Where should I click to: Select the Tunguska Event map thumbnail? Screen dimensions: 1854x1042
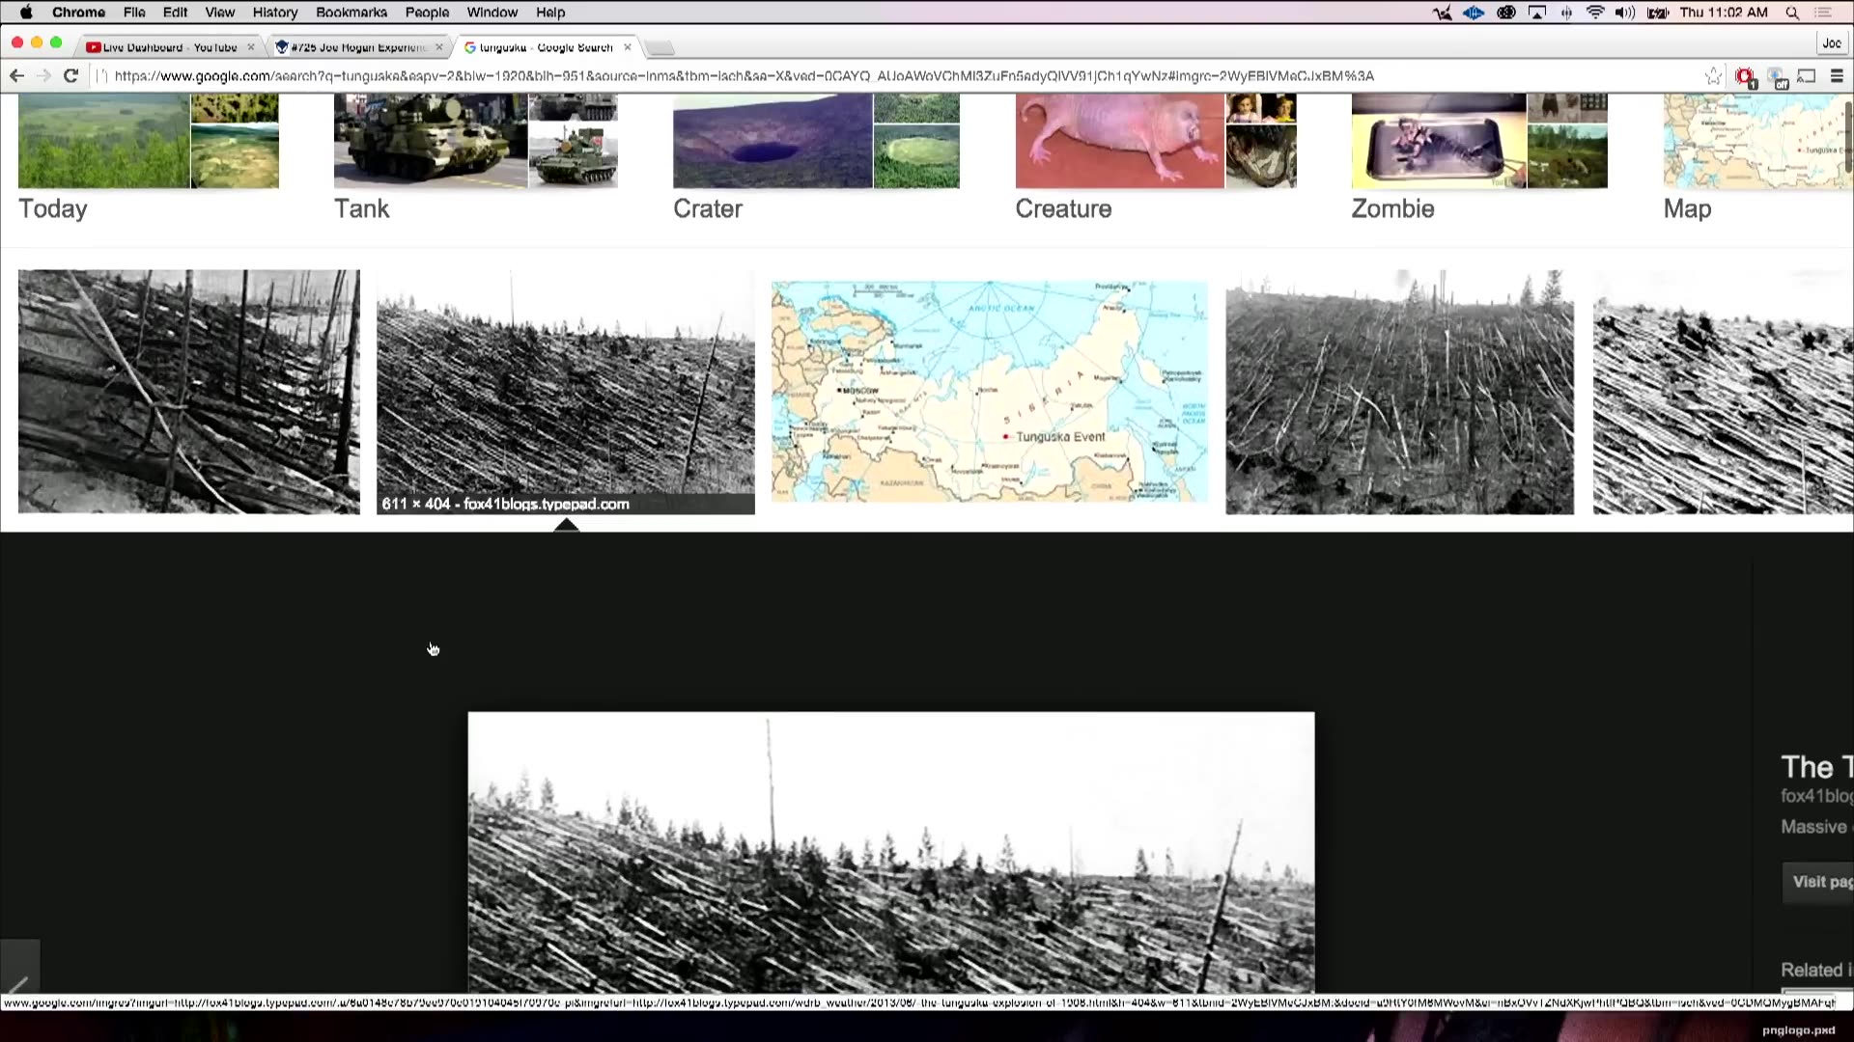coord(989,392)
